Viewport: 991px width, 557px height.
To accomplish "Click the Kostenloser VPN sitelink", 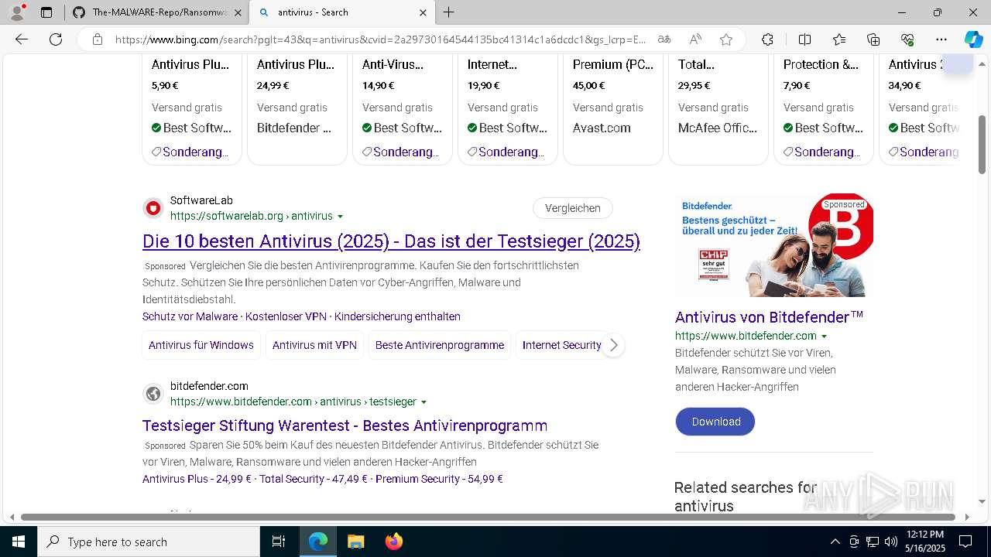I will [x=286, y=316].
